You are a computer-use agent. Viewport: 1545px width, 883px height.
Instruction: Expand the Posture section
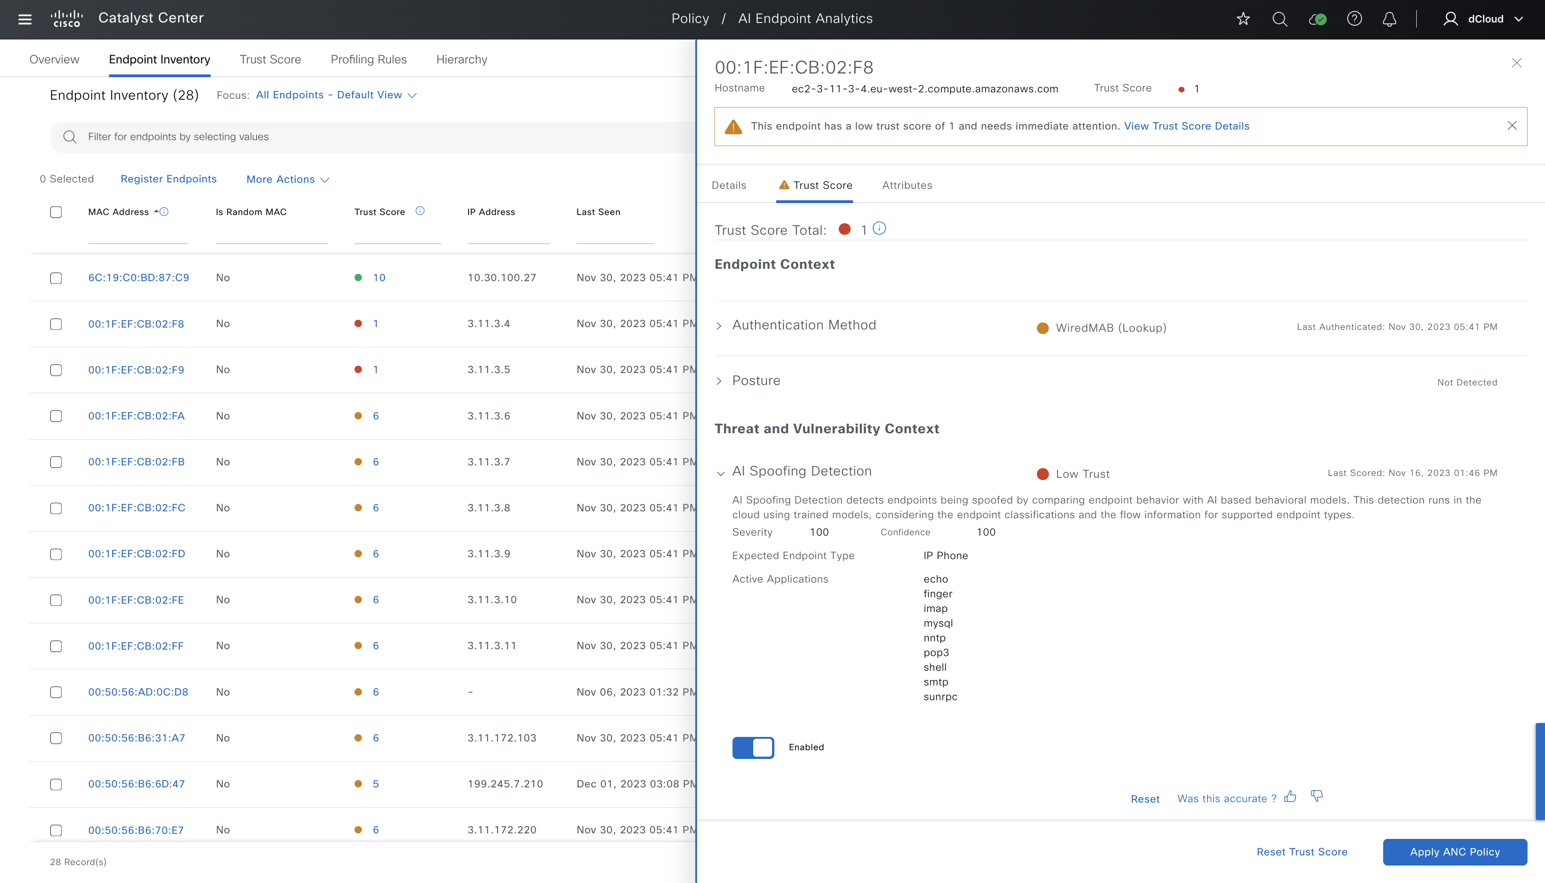719,381
